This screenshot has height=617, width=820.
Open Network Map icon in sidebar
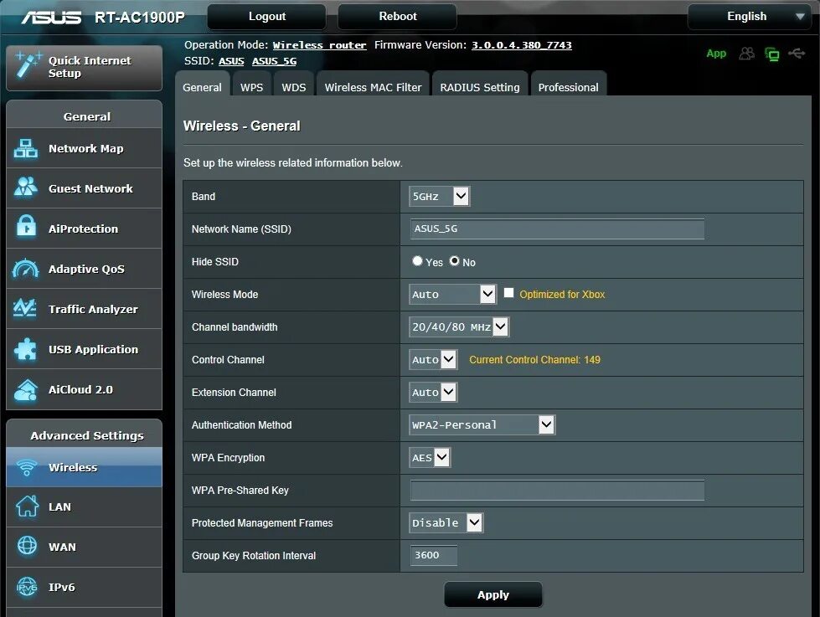point(26,148)
